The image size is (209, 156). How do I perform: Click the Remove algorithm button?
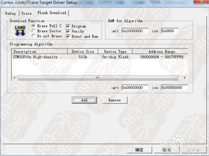pyautogui.click(x=115, y=100)
